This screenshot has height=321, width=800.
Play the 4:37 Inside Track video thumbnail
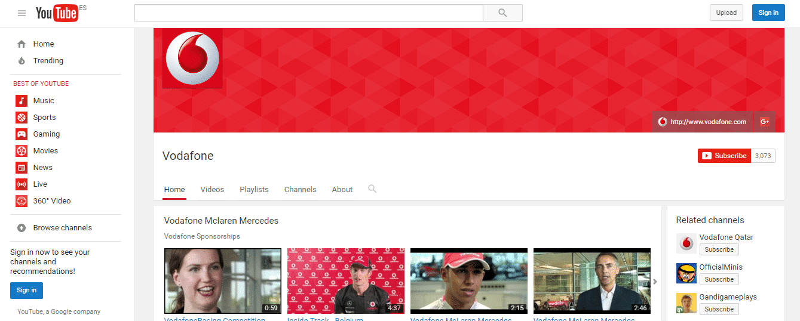[x=346, y=281]
